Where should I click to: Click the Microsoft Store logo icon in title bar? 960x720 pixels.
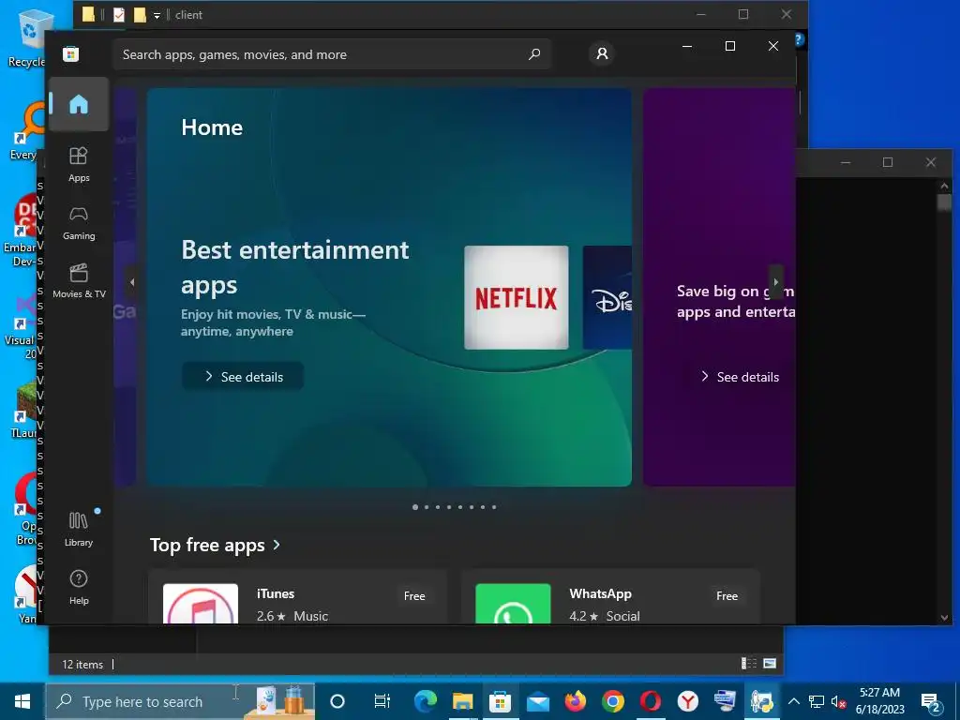71,53
